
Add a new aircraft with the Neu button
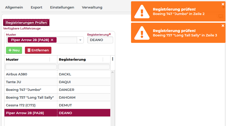point(14,50)
